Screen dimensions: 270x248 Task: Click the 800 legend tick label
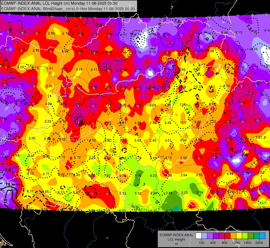click(x=224, y=243)
